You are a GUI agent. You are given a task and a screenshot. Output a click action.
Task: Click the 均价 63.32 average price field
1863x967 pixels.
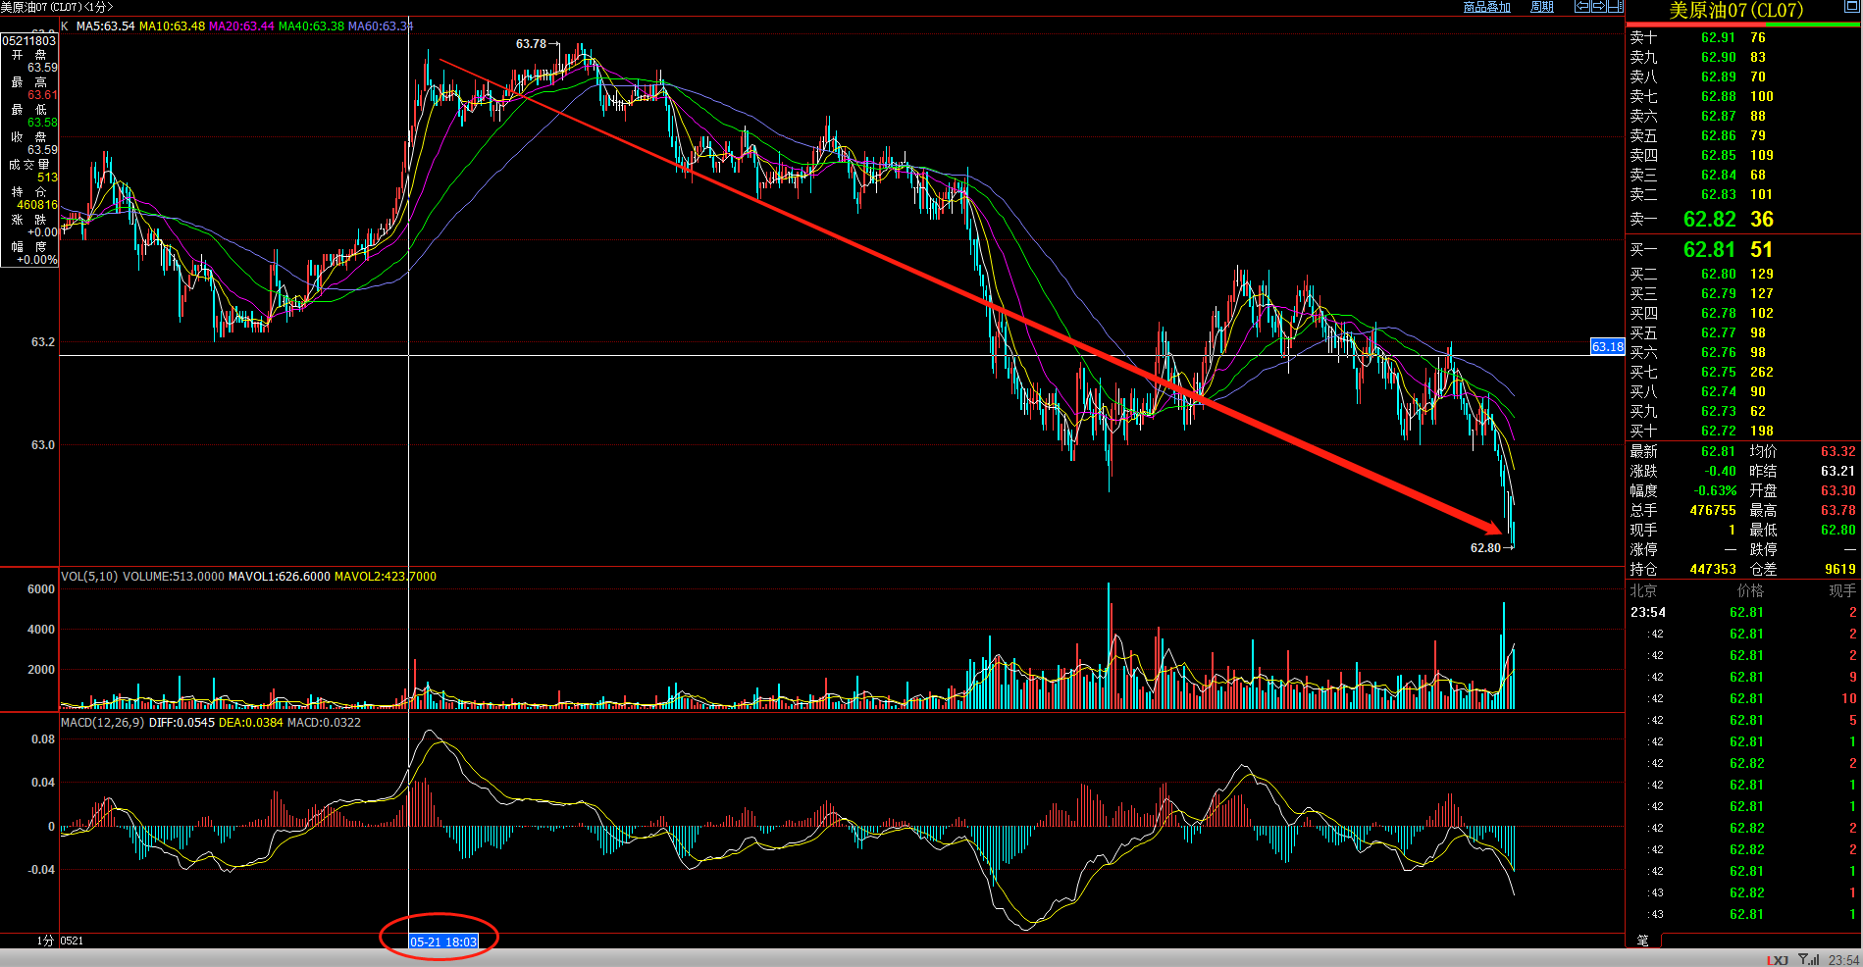1803,452
